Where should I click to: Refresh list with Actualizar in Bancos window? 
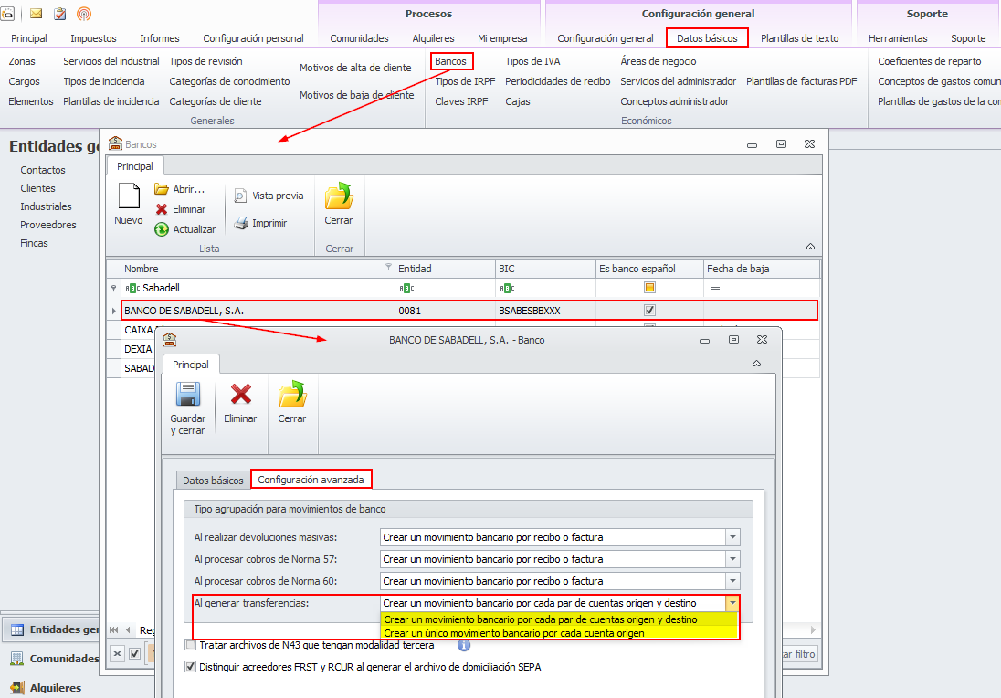(185, 229)
